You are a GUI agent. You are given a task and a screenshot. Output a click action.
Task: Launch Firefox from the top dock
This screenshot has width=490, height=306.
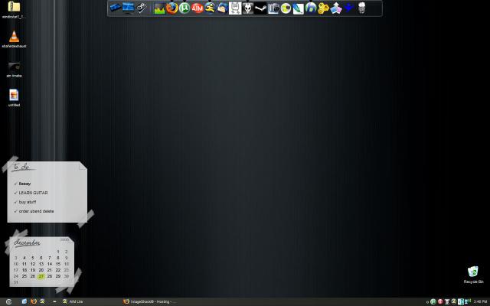click(171, 8)
